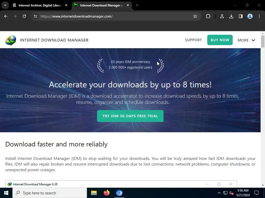Image resolution: width=265 pixels, height=198 pixels.
Task: Click the taskbar search box
Action: click(x=49, y=193)
